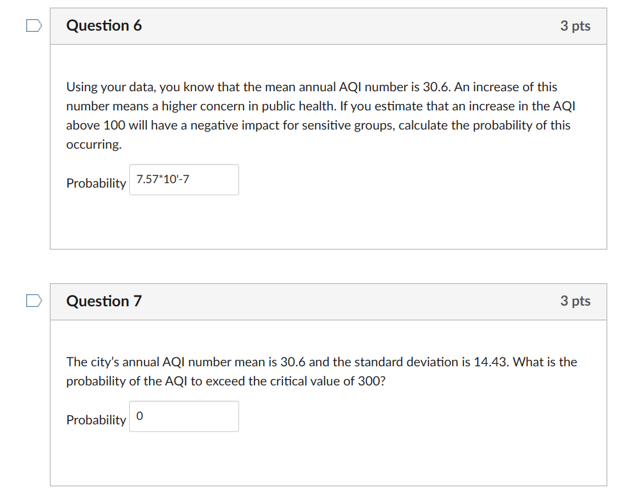Click the 3 pts label on Question 6
636x492 pixels.
pos(575,26)
